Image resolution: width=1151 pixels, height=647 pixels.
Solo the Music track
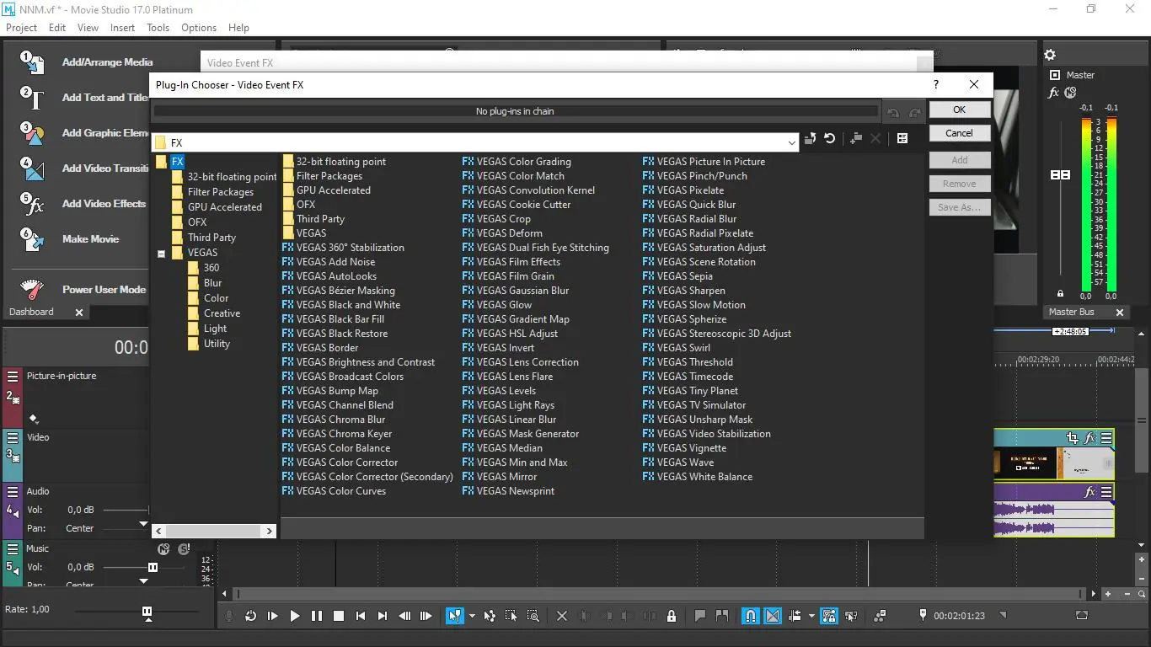click(184, 549)
